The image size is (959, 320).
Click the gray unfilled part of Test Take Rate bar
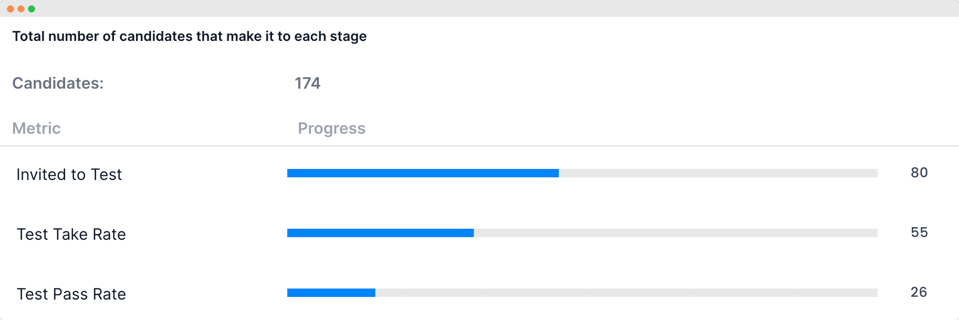click(675, 233)
